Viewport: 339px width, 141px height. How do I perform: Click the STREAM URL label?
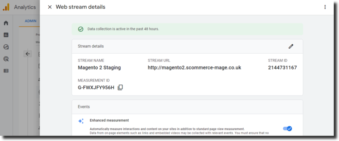(x=159, y=61)
